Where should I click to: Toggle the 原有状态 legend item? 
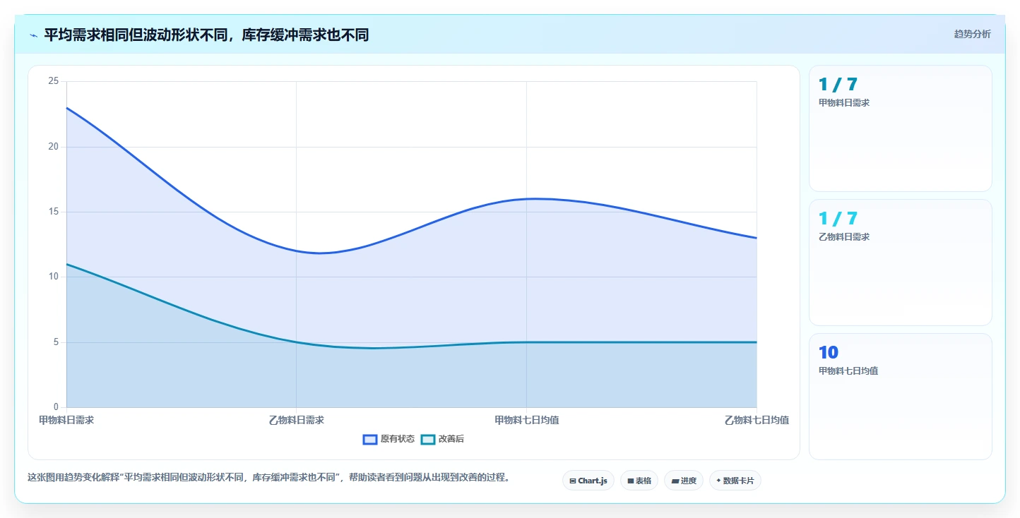point(389,439)
